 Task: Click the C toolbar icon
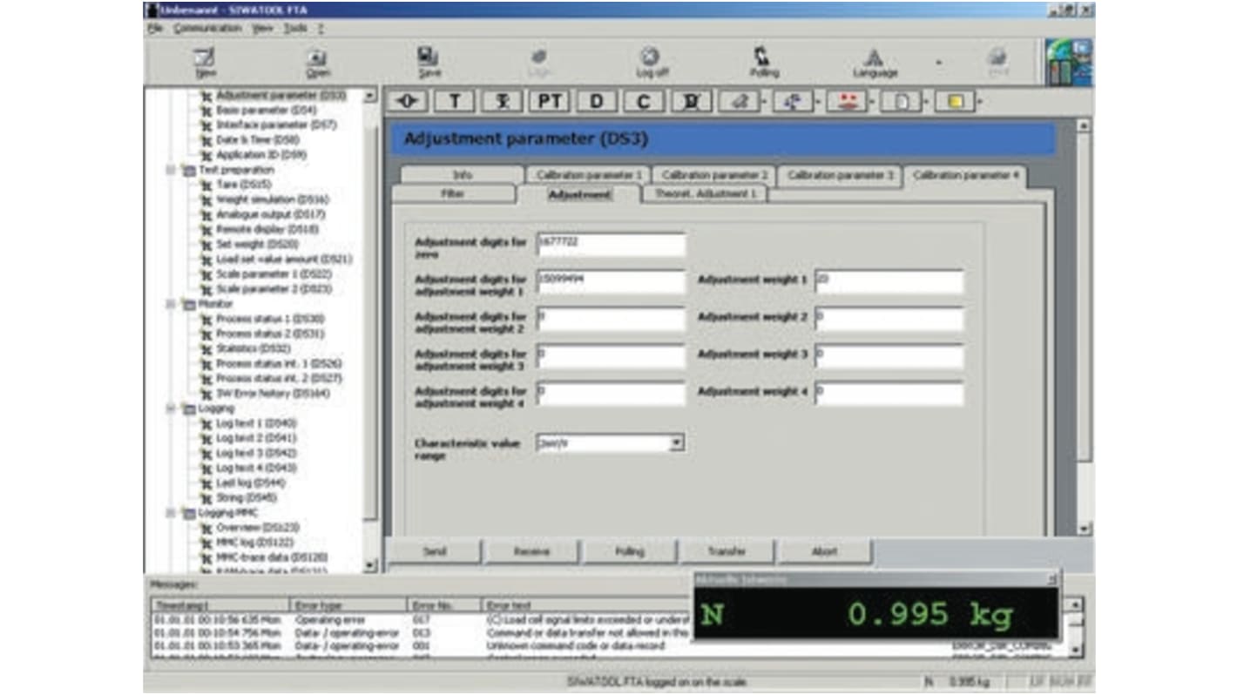pyautogui.click(x=642, y=101)
